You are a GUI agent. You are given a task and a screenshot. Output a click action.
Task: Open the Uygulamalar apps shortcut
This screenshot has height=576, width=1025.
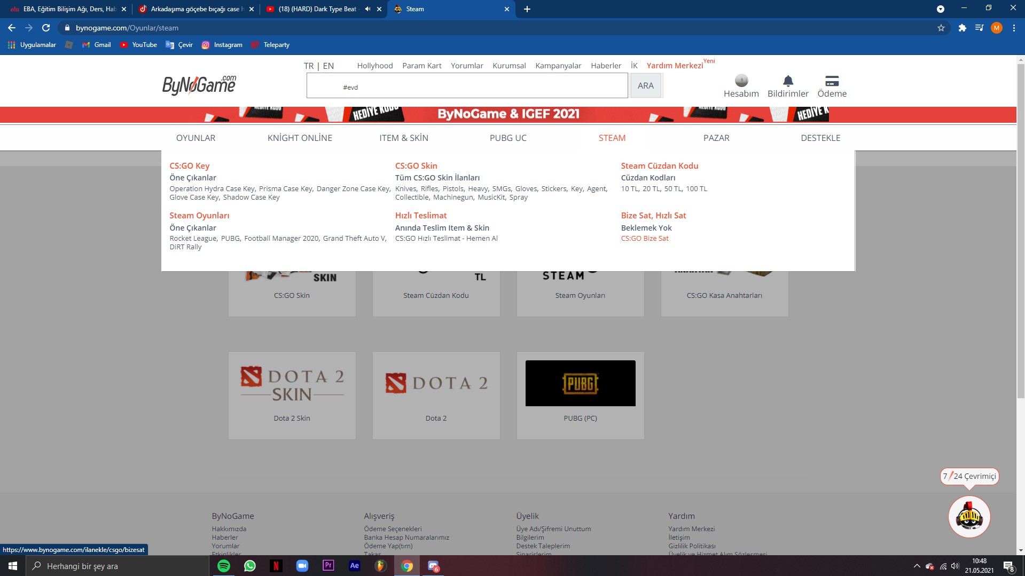(32, 45)
